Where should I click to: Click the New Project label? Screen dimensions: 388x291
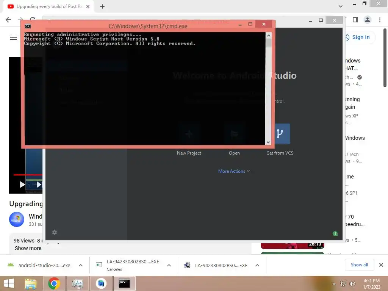(x=189, y=153)
